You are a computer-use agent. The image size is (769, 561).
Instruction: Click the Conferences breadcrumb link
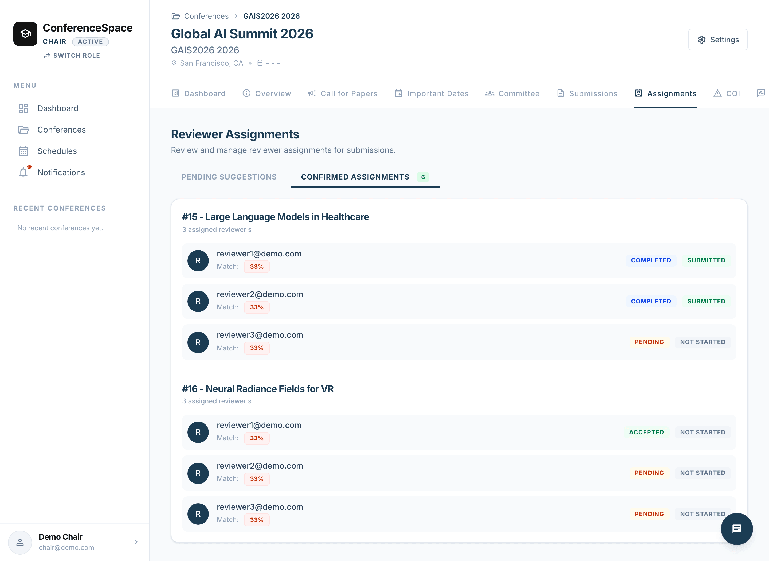(206, 16)
